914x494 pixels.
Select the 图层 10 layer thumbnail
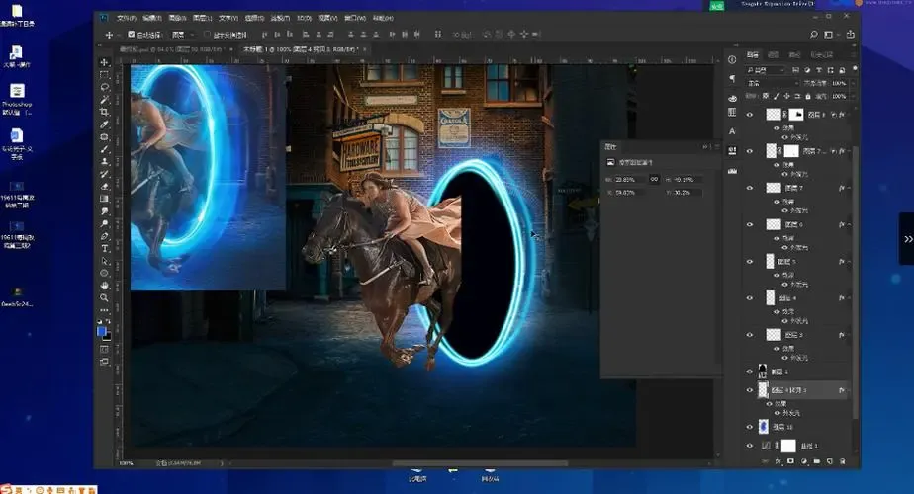click(762, 427)
